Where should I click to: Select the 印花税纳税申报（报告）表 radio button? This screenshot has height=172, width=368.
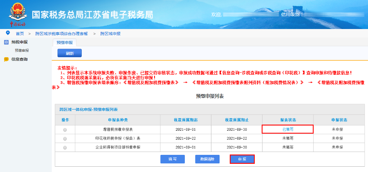click(65, 138)
